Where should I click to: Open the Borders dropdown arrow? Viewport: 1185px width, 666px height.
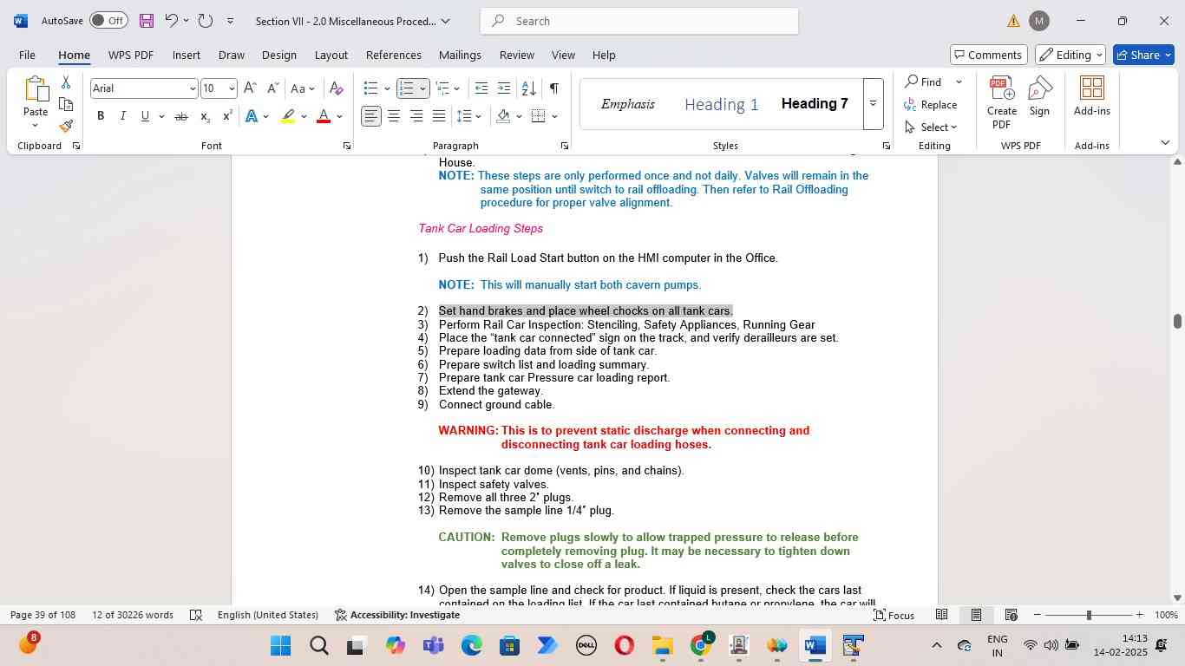pyautogui.click(x=554, y=116)
